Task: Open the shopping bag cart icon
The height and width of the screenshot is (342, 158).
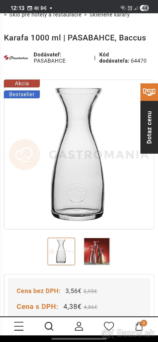Action: point(139,327)
